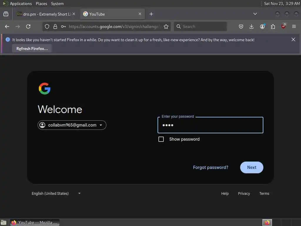This screenshot has width=301, height=226.
Task: Select the YouTube tab
Action: pos(113,14)
